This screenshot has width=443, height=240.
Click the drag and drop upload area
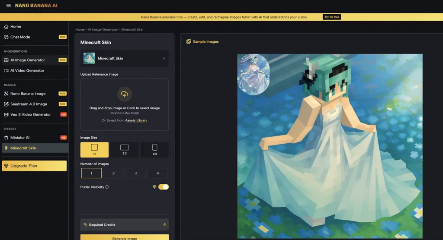click(125, 104)
